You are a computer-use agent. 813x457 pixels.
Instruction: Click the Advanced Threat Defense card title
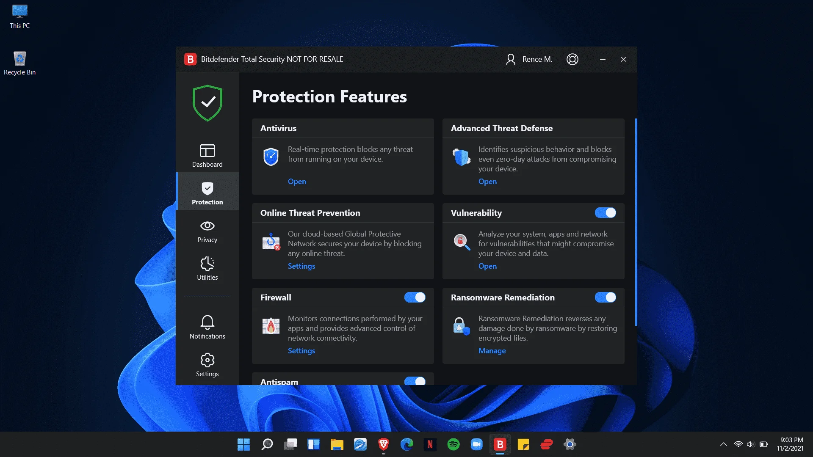(502, 128)
